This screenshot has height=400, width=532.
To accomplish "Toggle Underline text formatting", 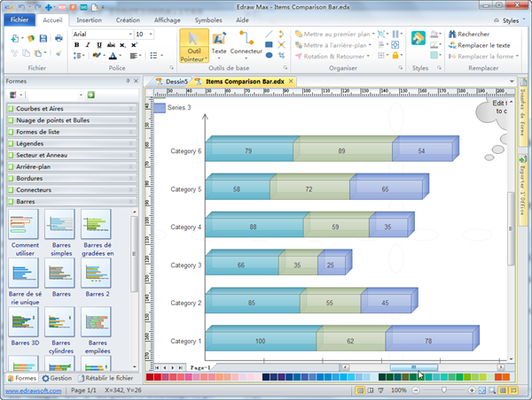I will pyautogui.click(x=99, y=44).
